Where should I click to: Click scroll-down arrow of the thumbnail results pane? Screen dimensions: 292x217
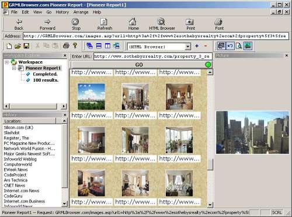tap(210, 205)
